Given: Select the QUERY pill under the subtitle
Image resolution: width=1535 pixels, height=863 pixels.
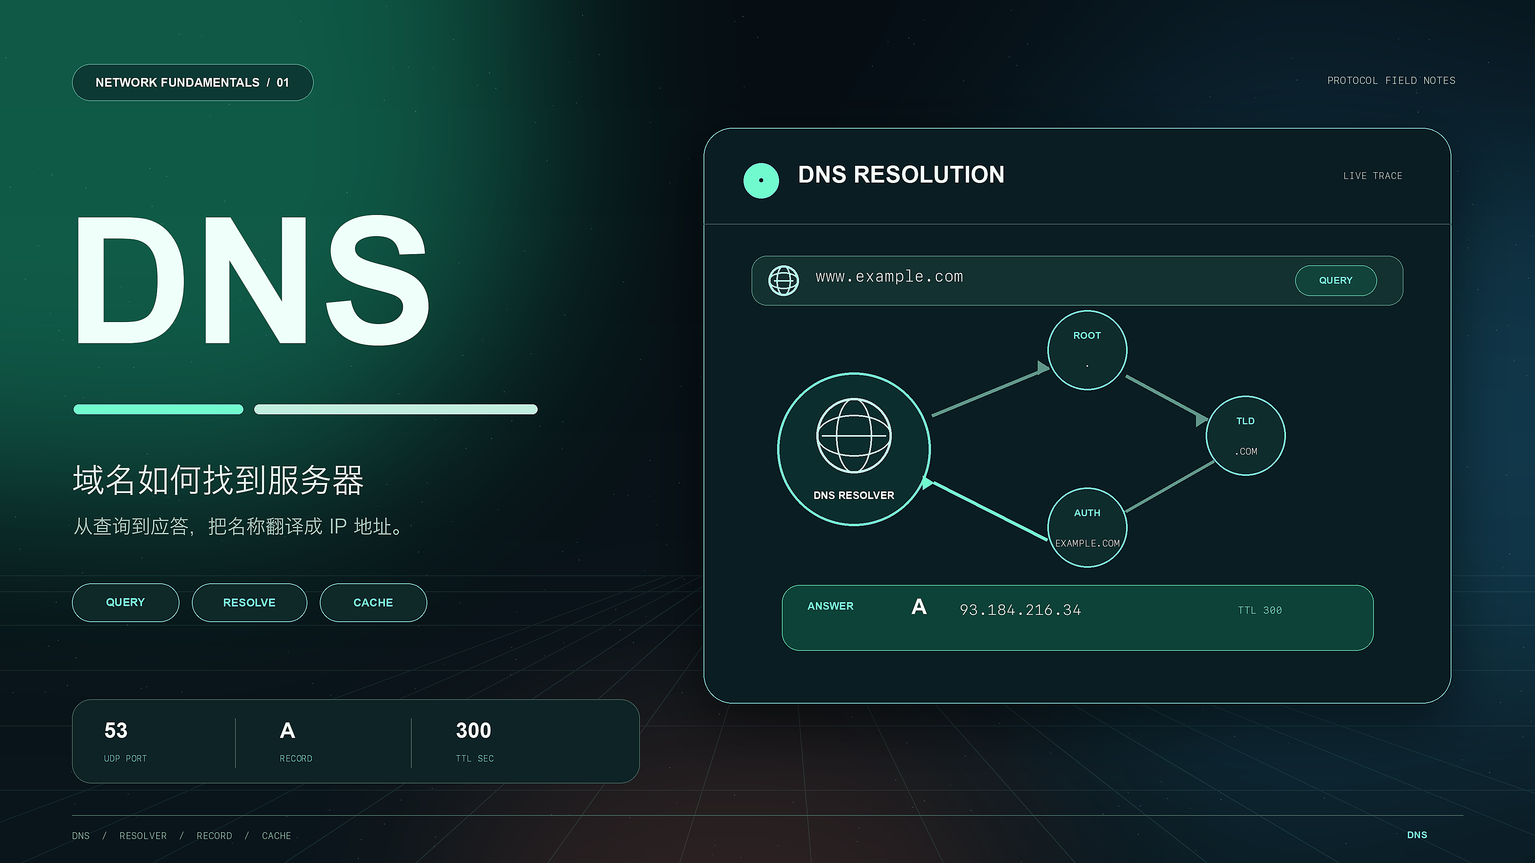Looking at the screenshot, I should coord(125,602).
